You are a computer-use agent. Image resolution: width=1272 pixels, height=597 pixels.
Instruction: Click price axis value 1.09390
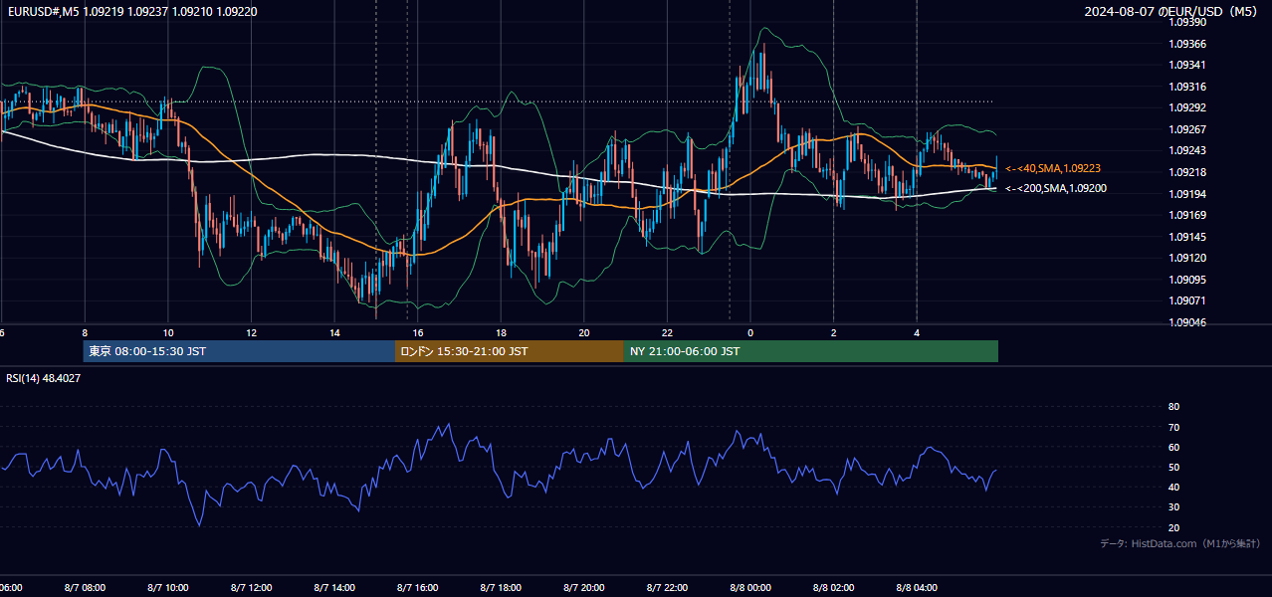point(1188,22)
